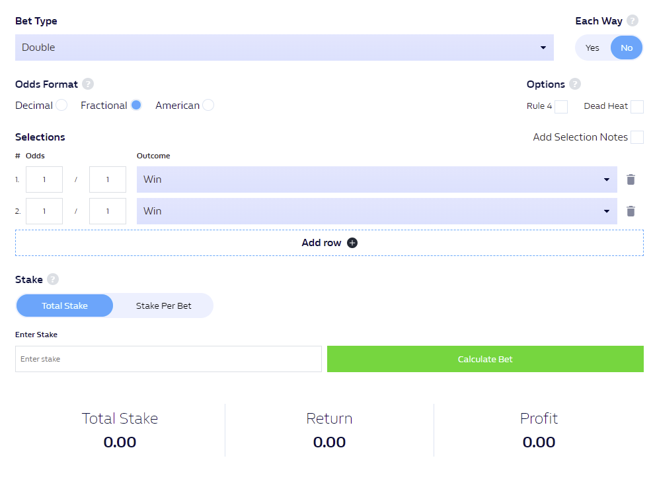Screen dimensions: 653x483
Task: Expand Outcome dropdown for selection 1
Action: 377,179
